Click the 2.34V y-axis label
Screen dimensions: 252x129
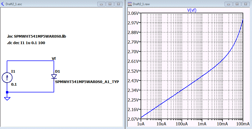pos(133,90)
